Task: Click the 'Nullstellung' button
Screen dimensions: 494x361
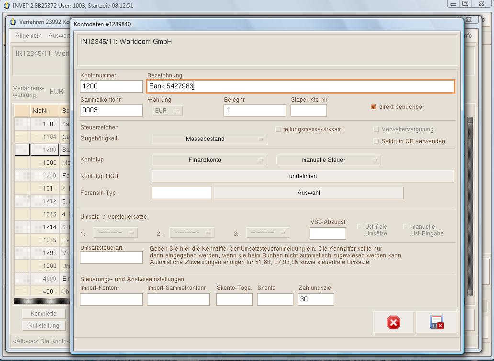Action: click(x=44, y=326)
